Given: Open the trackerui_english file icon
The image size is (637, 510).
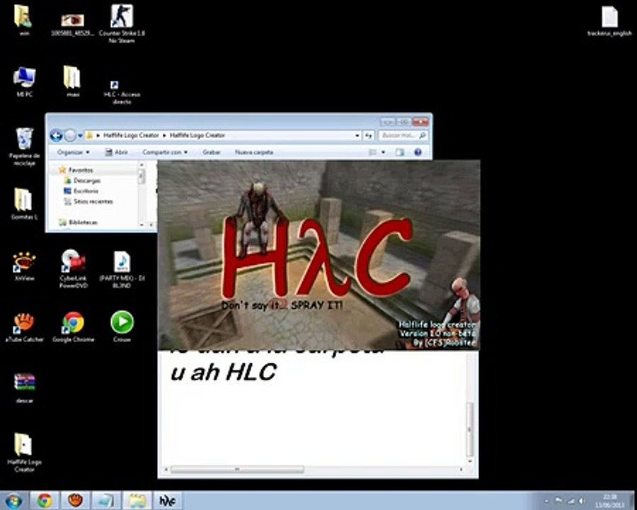Looking at the screenshot, I should coord(609,21).
